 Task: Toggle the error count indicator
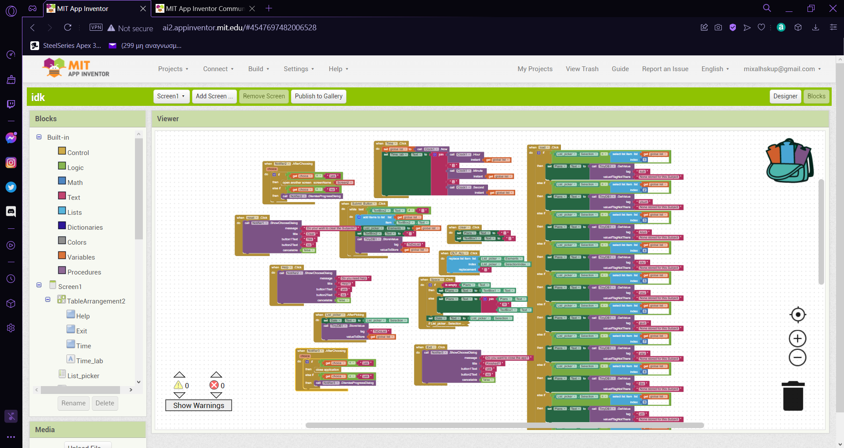[x=215, y=385]
